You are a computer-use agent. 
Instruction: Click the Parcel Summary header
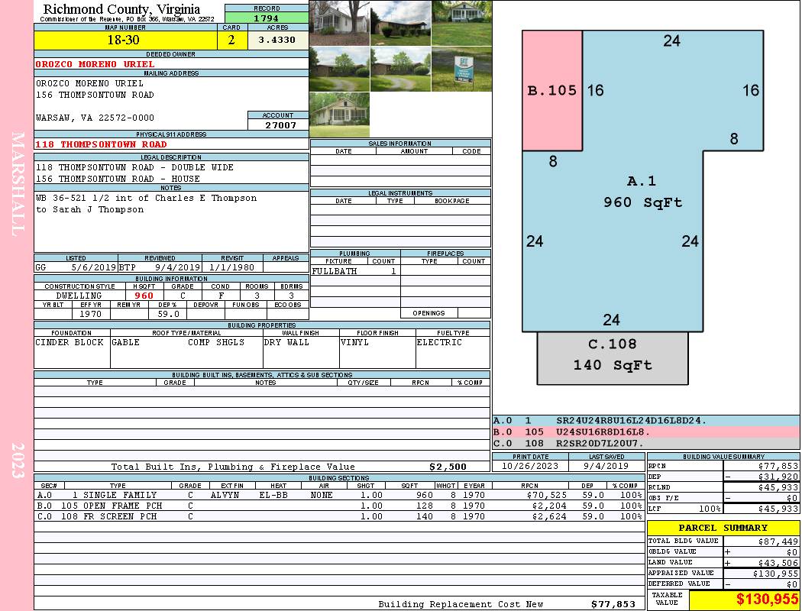pyautogui.click(x=723, y=528)
